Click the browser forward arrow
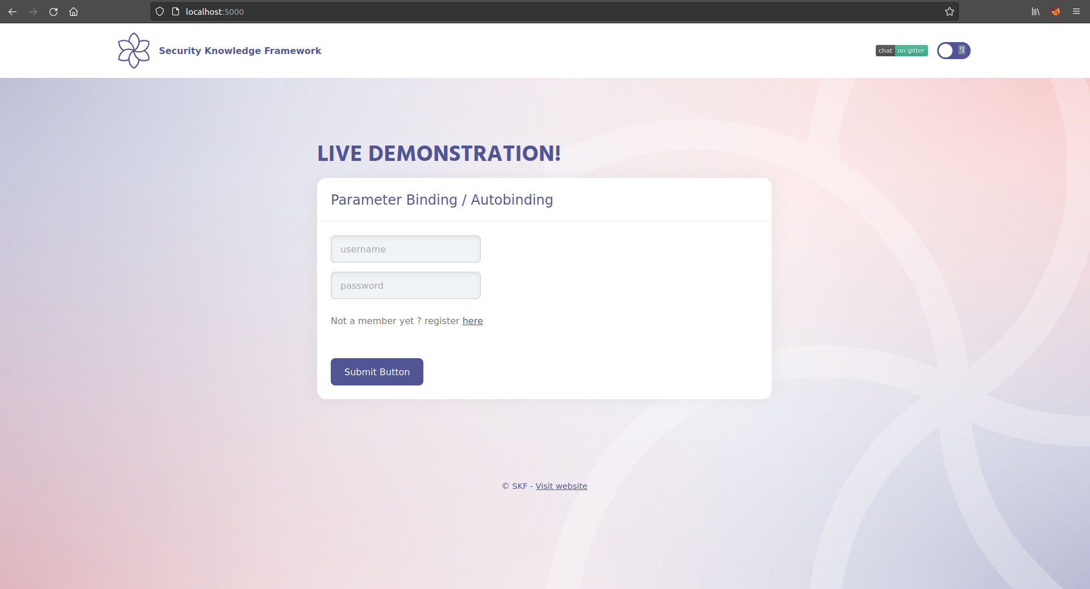The height and width of the screenshot is (589, 1090). tap(33, 11)
